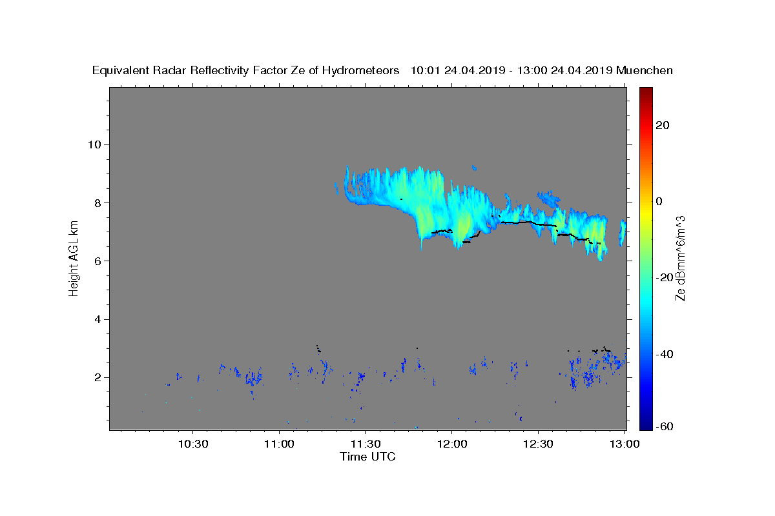
Task: Pick the dark red top of the colorbar
Action: 646,94
